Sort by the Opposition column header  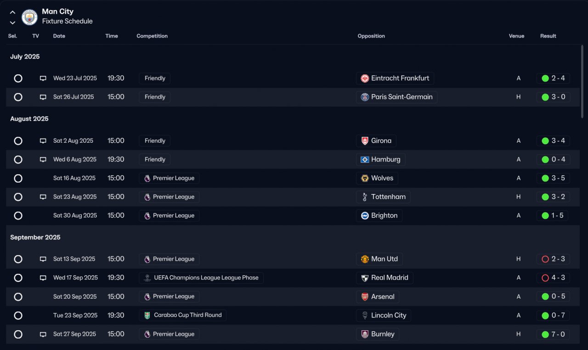[x=371, y=36]
